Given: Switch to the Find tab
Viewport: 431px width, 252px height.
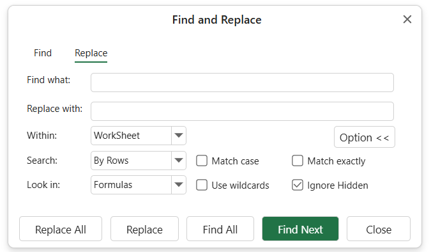Looking at the screenshot, I should coord(43,53).
